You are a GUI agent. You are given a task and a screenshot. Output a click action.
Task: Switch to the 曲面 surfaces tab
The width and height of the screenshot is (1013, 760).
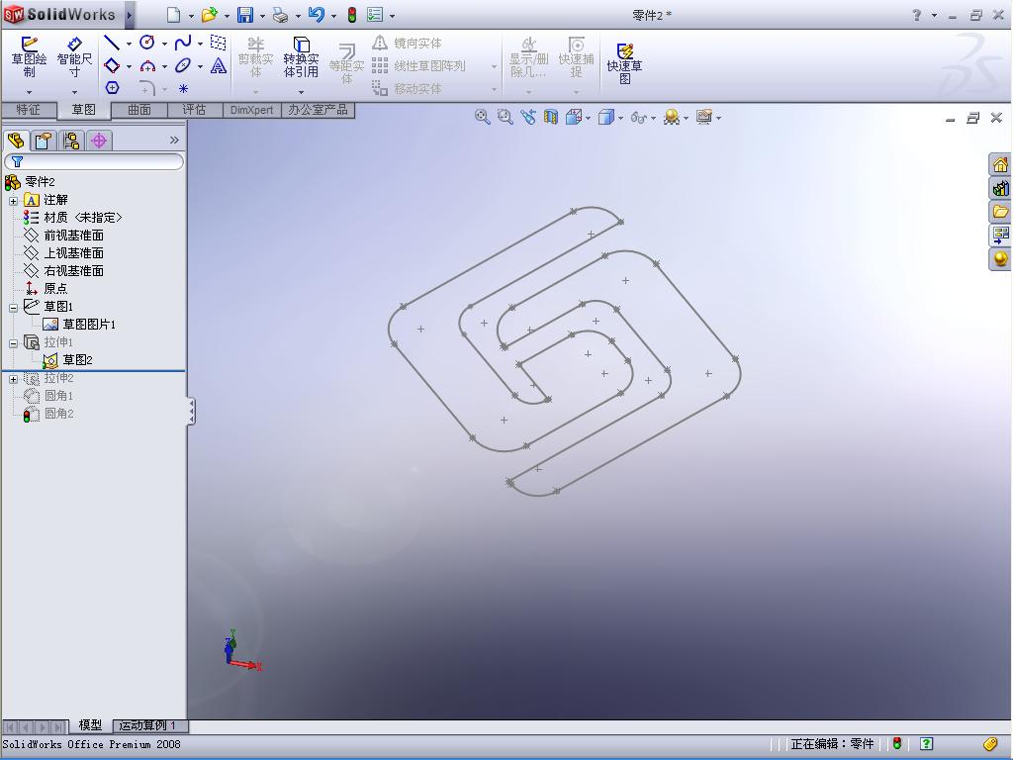coord(138,110)
